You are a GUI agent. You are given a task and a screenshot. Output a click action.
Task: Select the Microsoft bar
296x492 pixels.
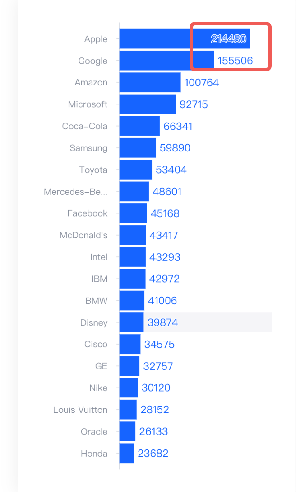[148, 104]
